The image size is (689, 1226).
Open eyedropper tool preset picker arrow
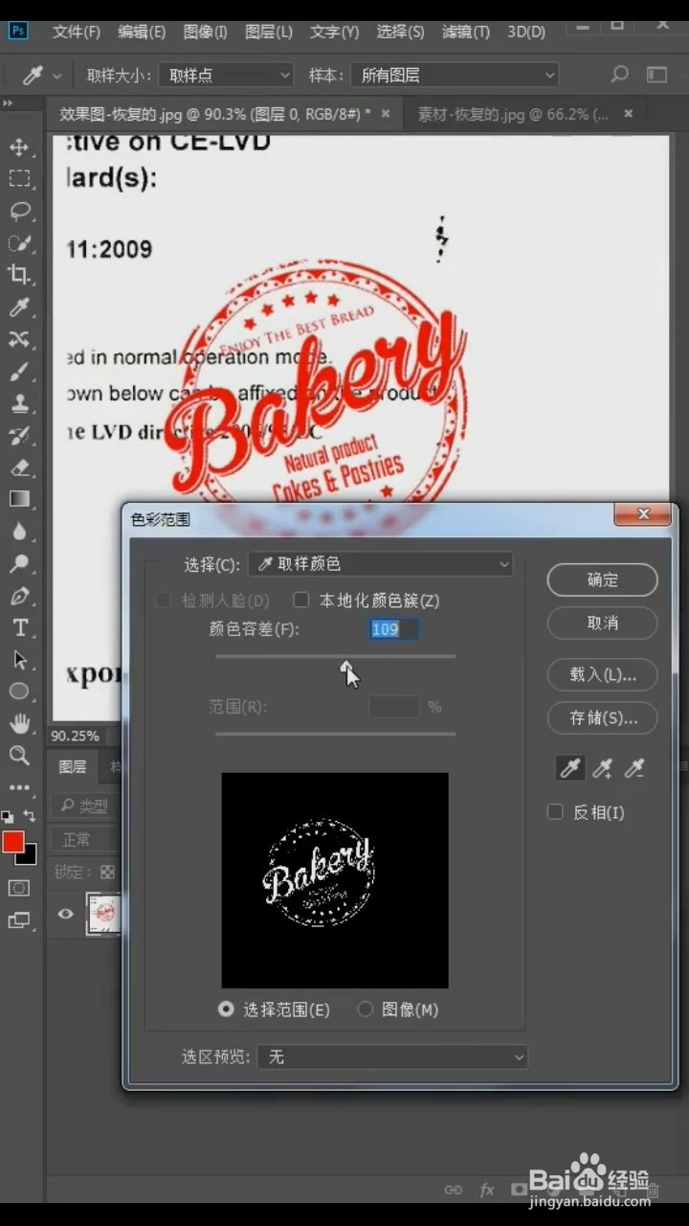point(57,76)
